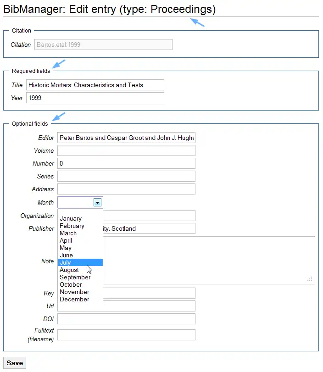Focus the Year text field
Viewport: 323px width, 372px height.
pyautogui.click(x=95, y=98)
